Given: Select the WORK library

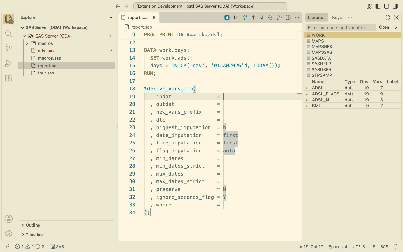Looking at the screenshot, I should [352, 35].
